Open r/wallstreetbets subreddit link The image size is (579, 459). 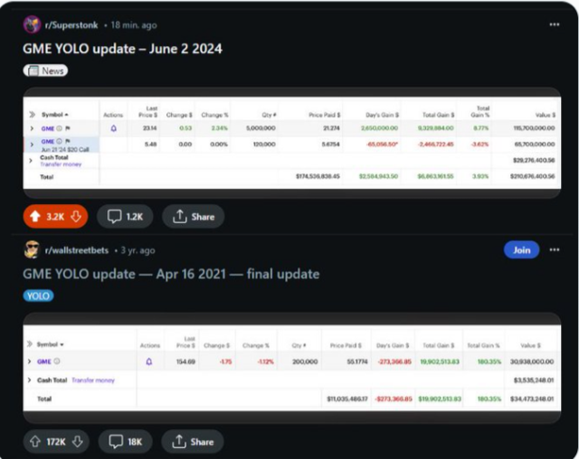[77, 250]
